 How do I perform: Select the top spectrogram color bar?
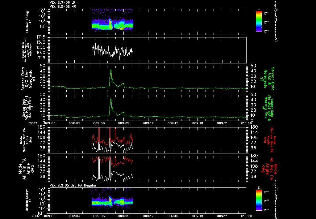coord(259,21)
